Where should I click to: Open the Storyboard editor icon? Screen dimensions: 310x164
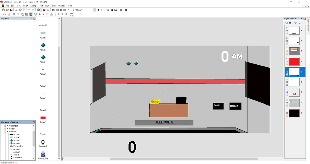point(53,10)
